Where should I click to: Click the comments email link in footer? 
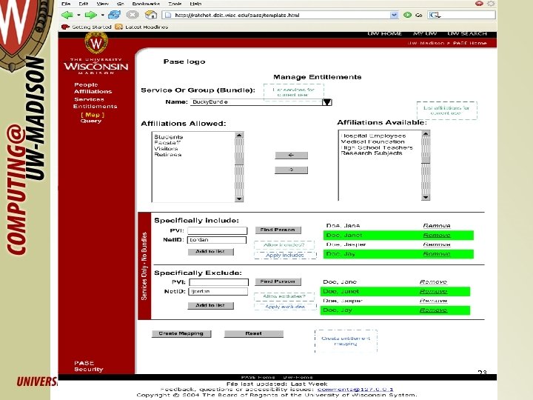pyautogui.click(x=355, y=389)
